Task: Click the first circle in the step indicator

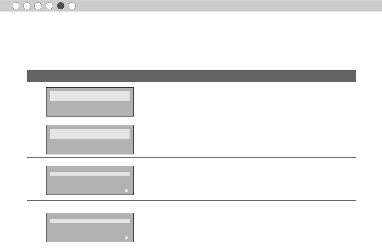Action: tap(15, 6)
